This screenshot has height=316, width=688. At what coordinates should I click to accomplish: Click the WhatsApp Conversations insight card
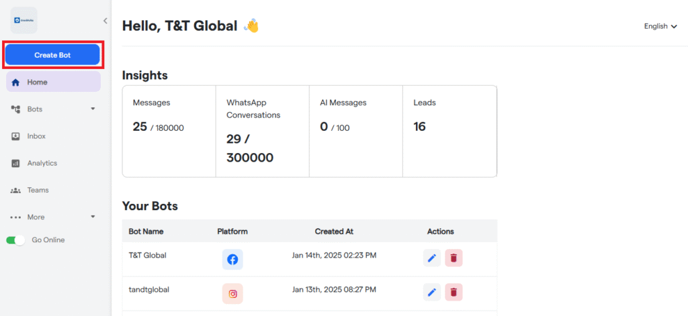click(x=262, y=131)
